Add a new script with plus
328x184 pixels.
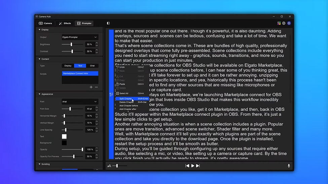[x=91, y=87]
